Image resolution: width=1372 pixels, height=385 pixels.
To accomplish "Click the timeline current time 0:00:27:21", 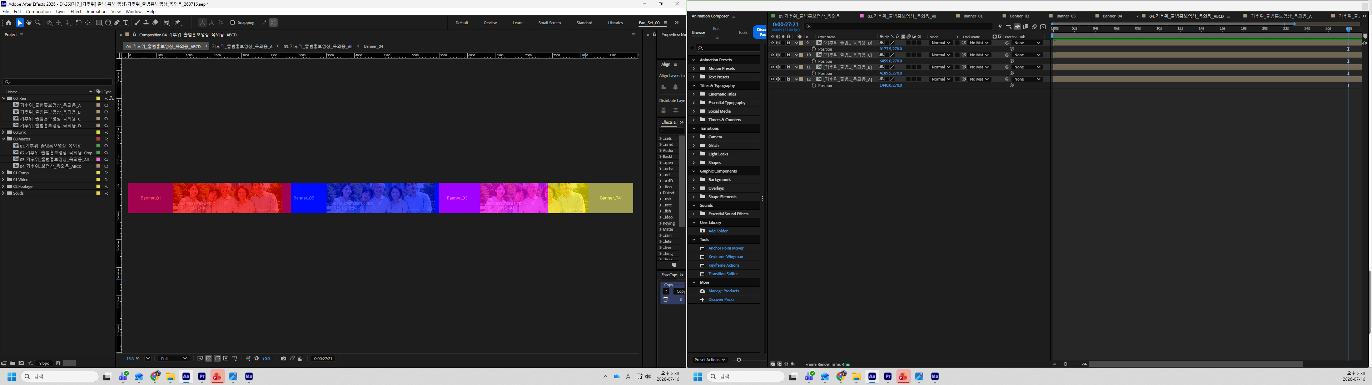I will click(786, 25).
